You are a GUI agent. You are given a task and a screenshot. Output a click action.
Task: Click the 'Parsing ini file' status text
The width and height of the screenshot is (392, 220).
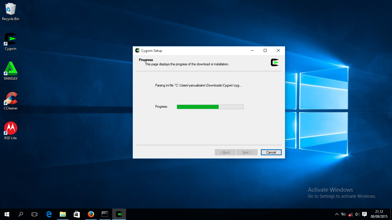click(x=199, y=85)
